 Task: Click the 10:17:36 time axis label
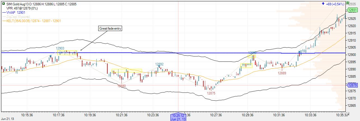(59, 115)
